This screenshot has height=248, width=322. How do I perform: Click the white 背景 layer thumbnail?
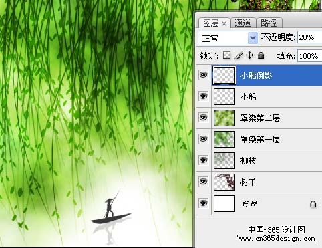tap(224, 203)
